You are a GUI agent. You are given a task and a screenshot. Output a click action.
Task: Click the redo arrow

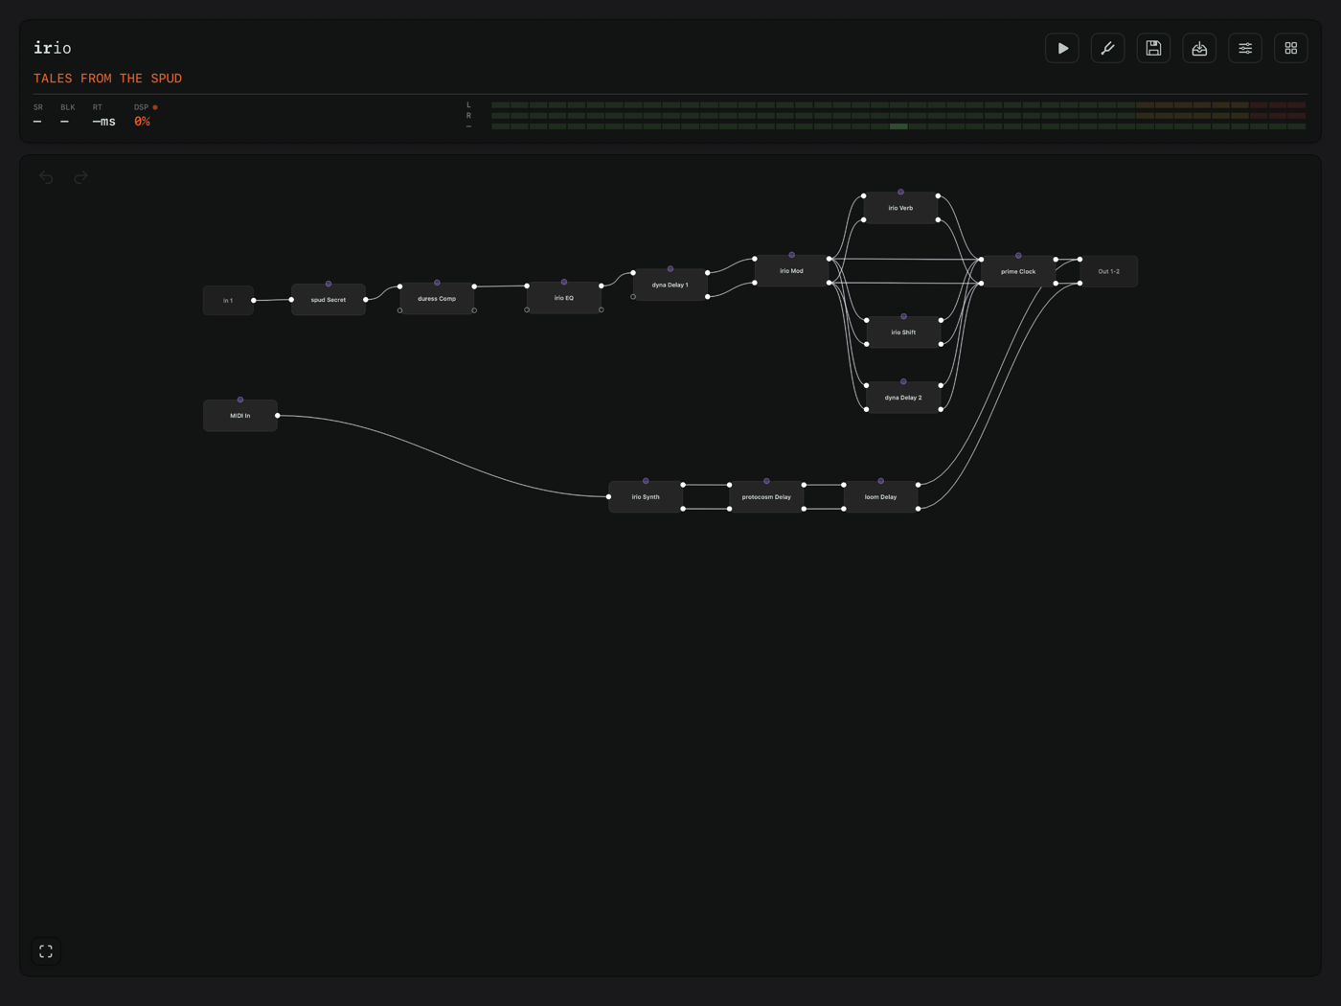(x=80, y=177)
